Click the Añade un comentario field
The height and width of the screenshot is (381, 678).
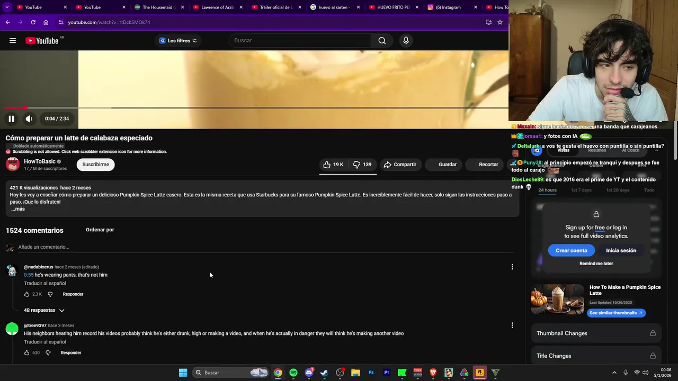265,247
